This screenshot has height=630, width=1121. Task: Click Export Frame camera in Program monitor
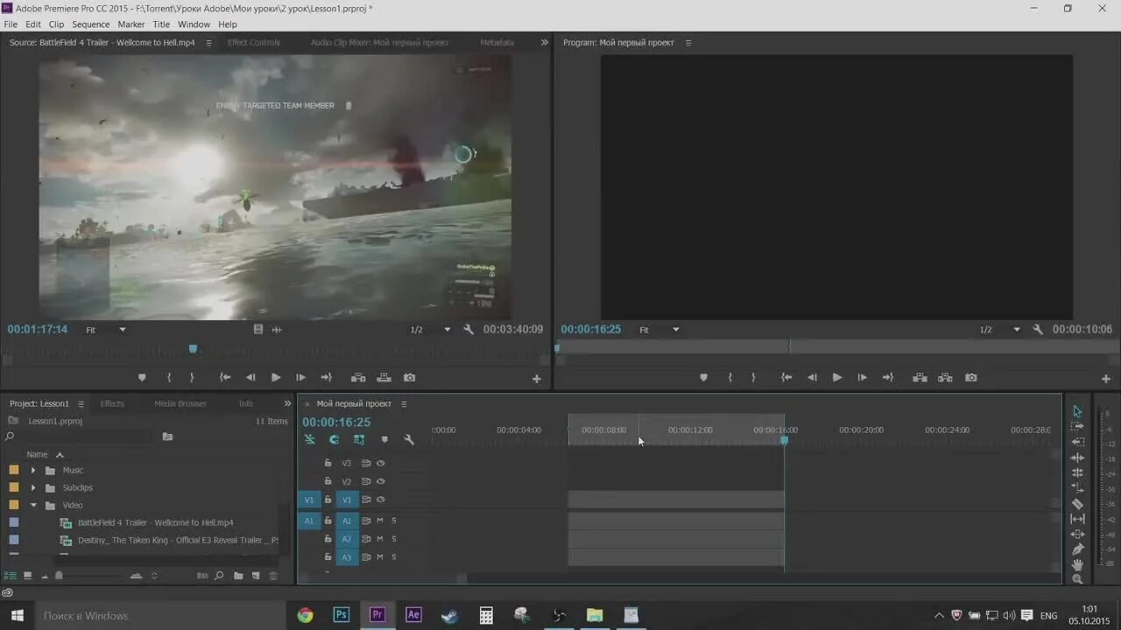(x=970, y=378)
